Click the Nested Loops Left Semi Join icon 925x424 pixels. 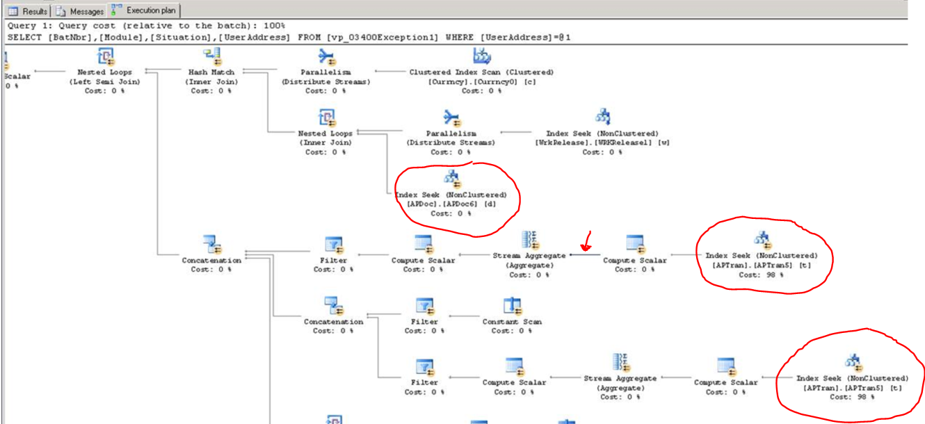pos(106,56)
